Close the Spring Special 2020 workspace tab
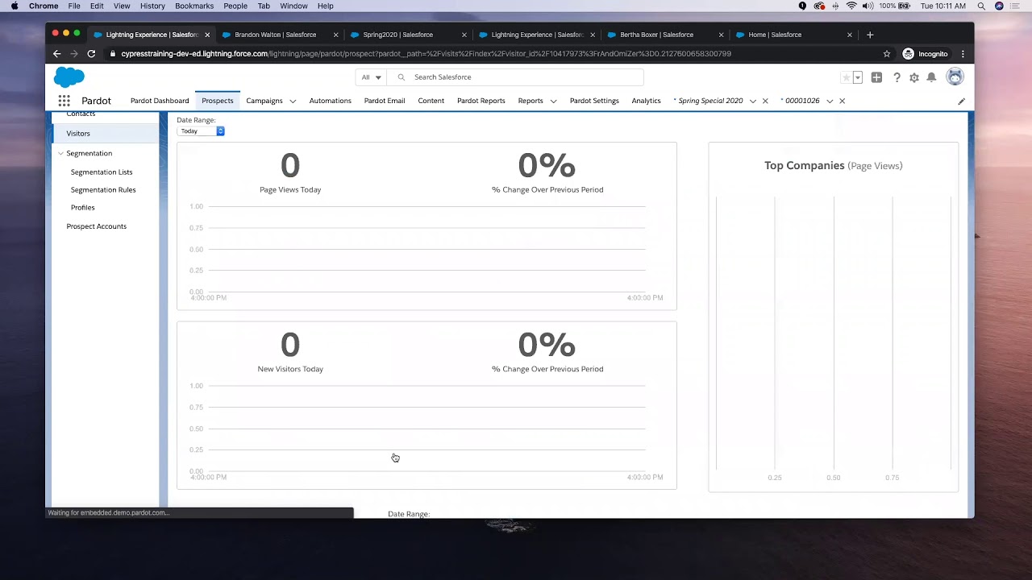Image resolution: width=1032 pixels, height=580 pixels. click(x=765, y=101)
